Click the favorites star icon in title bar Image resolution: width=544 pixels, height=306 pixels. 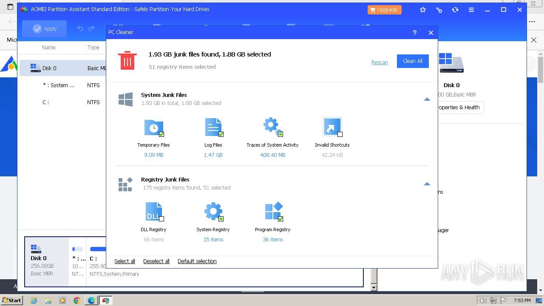click(423, 10)
